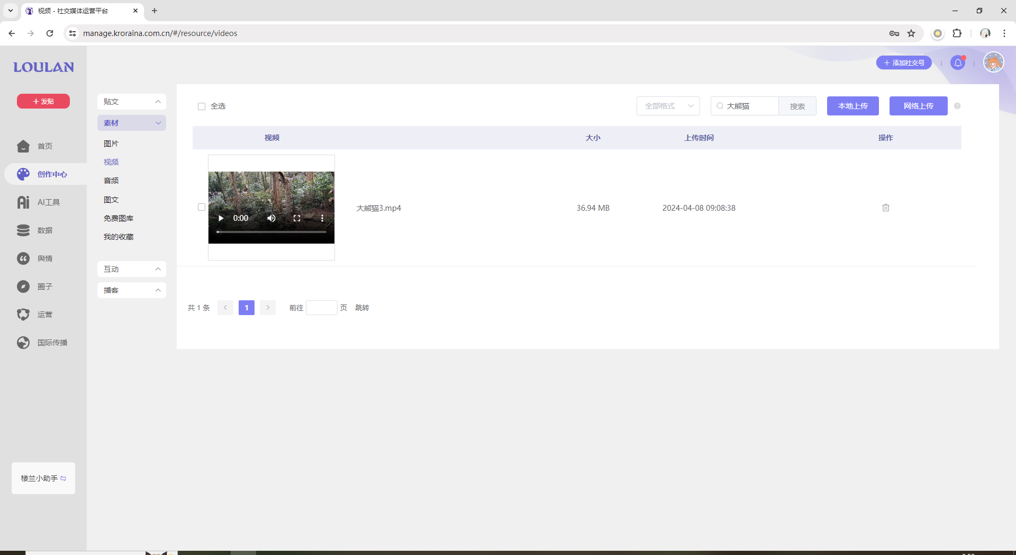Open the browser tab search dropdown
Screen dimensions: 1016x555
(x=11, y=11)
